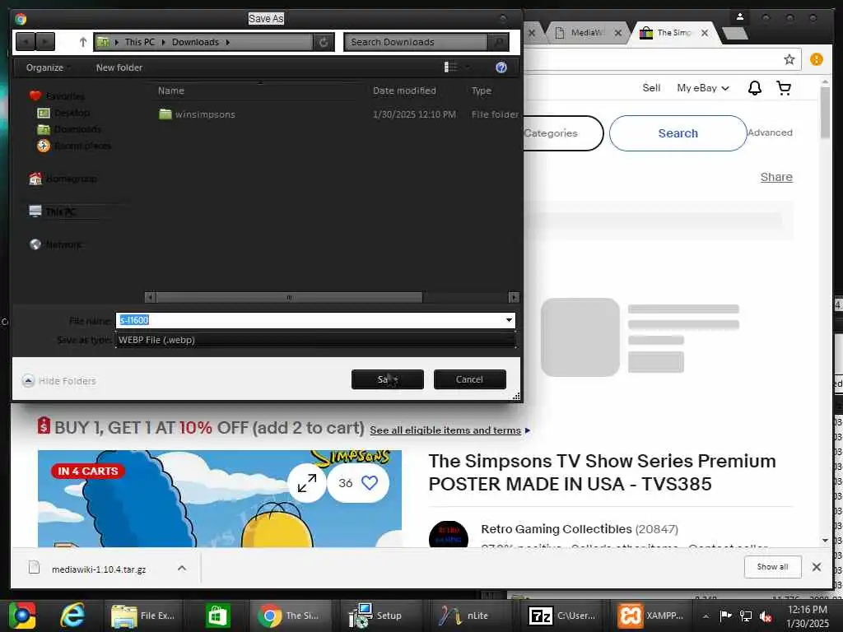Viewport: 843px width, 632px height.
Task: Select Homegroup in navigation pane
Action: pyautogui.click(x=63, y=179)
